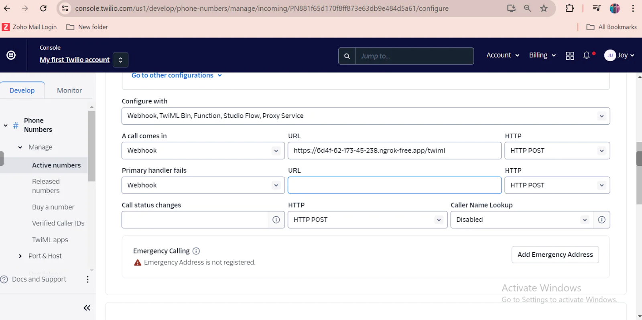Select Active numbers in sidebar
The height and width of the screenshot is (320, 642).
pos(56,165)
